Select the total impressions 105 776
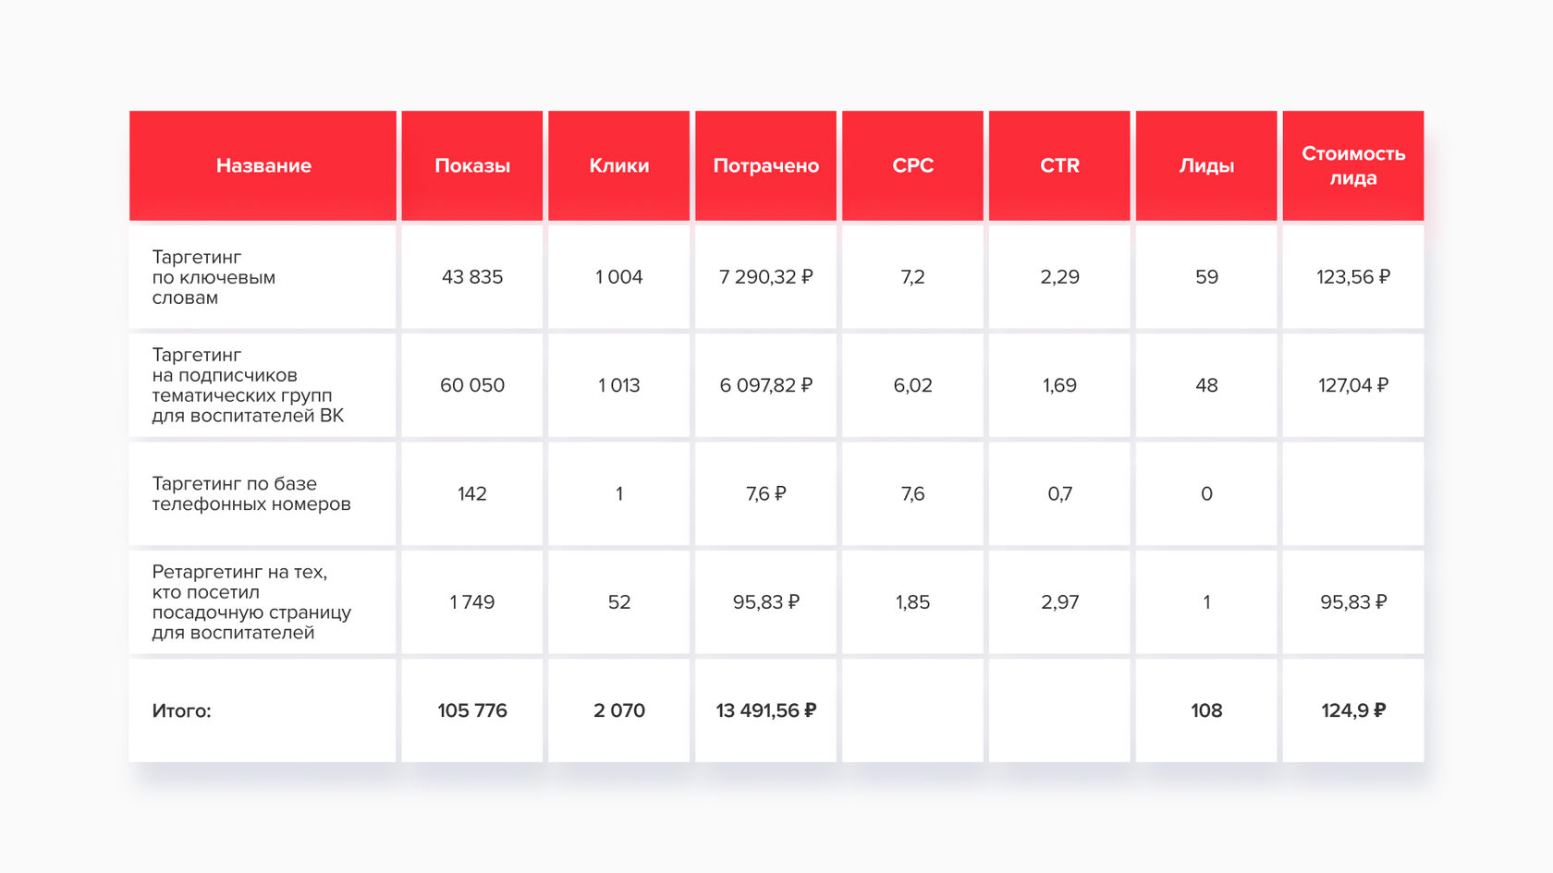The height and width of the screenshot is (873, 1553). tap(472, 710)
